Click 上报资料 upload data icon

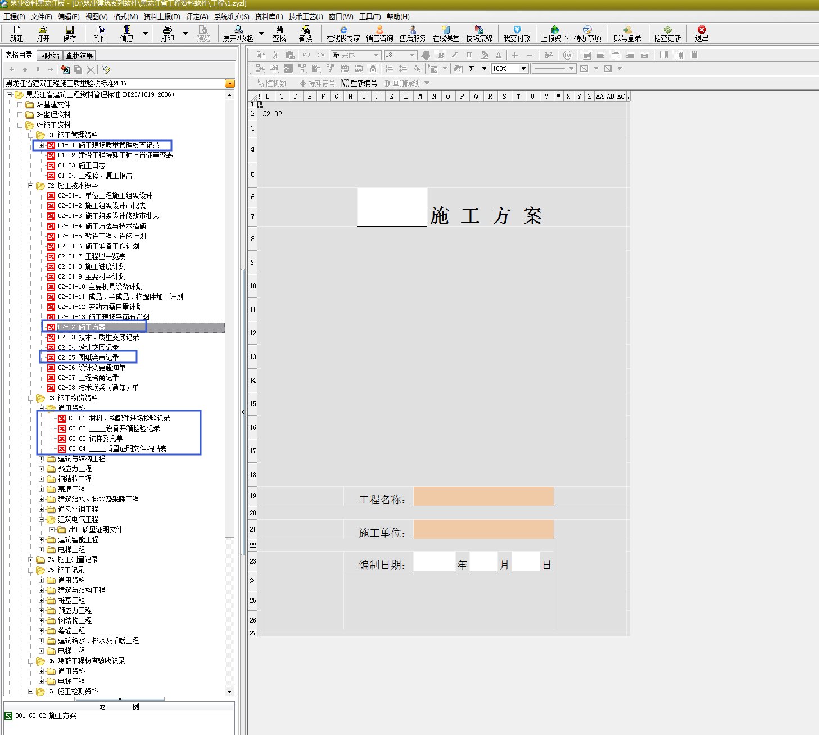555,33
